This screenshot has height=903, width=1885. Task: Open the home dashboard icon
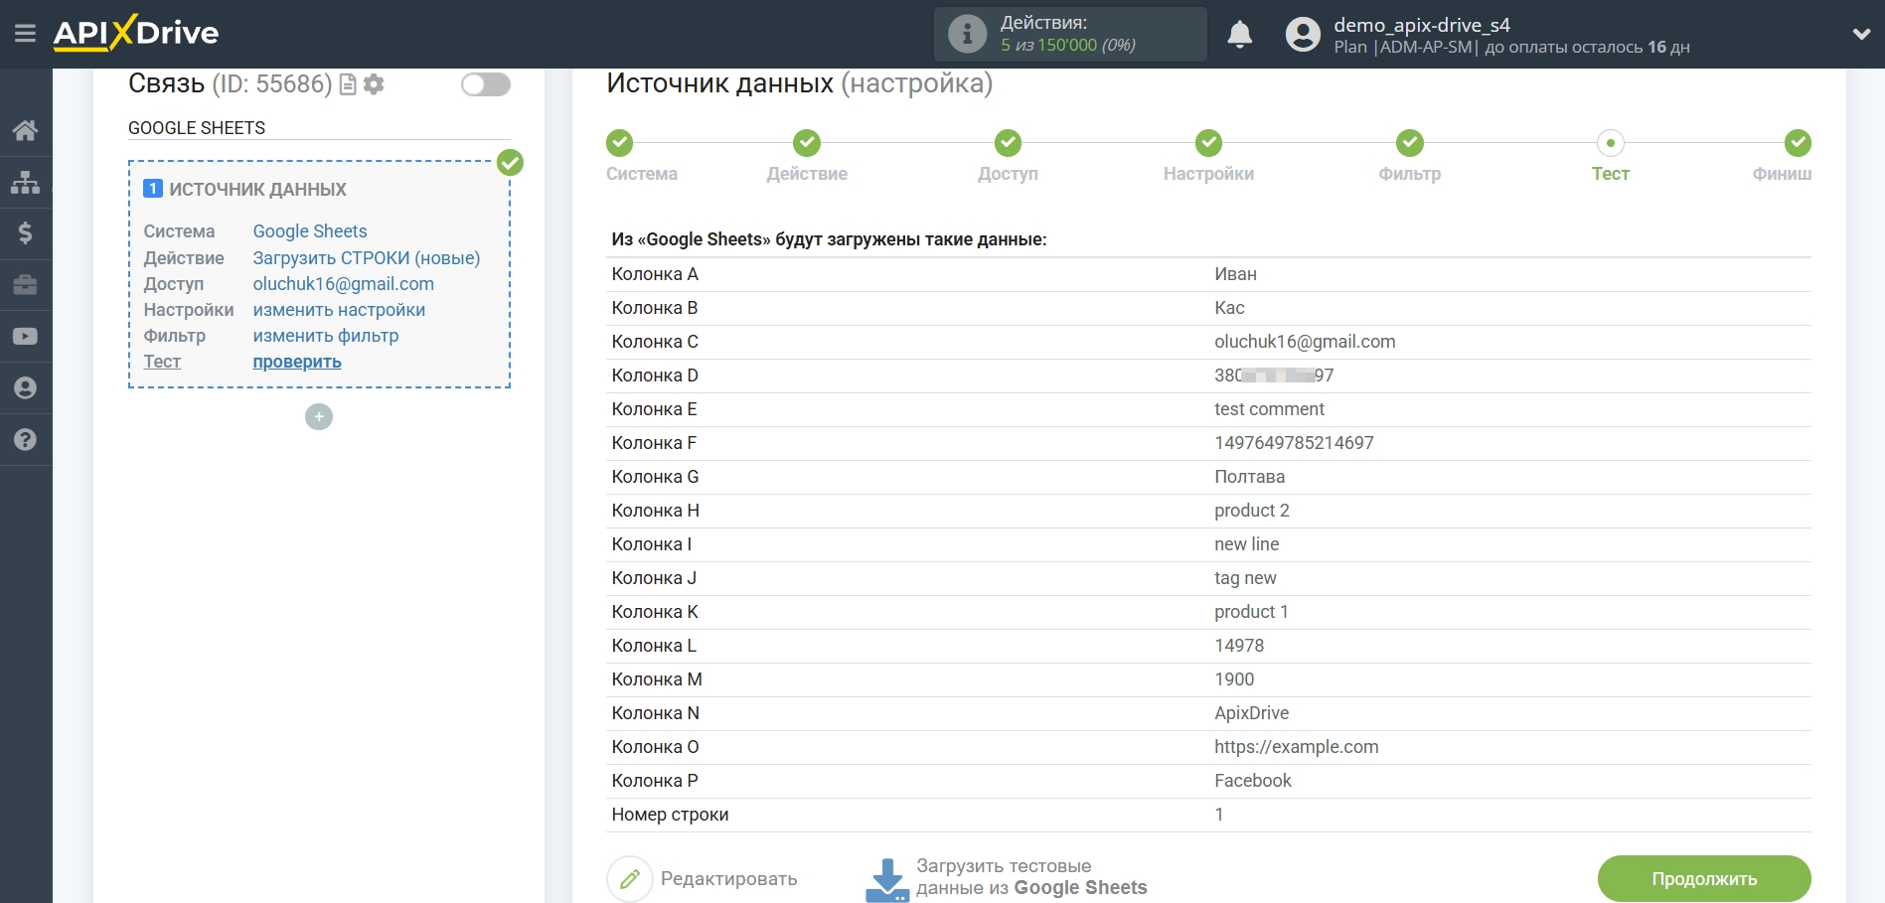[x=25, y=130]
